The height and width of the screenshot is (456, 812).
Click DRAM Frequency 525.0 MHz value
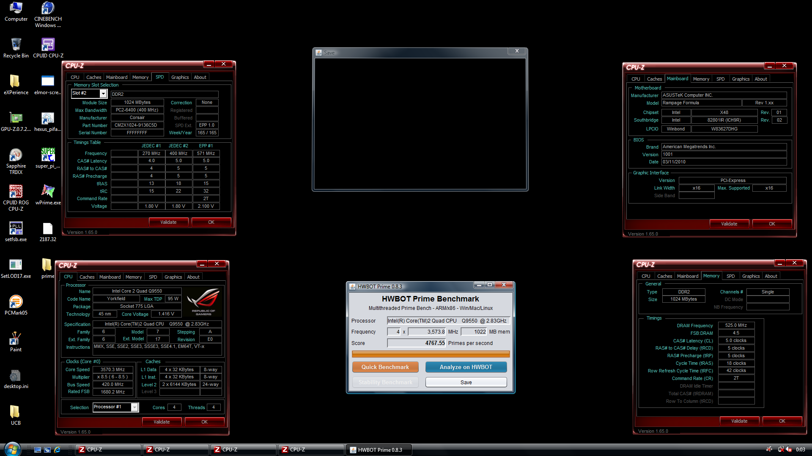point(736,326)
